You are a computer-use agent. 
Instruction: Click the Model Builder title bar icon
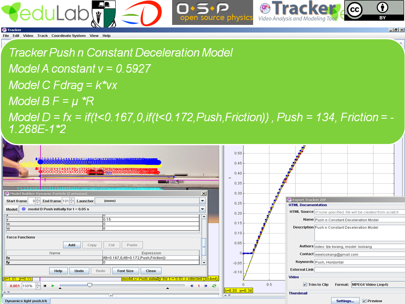(7, 193)
